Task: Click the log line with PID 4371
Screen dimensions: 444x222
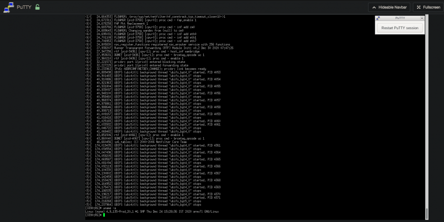Action: tap(153, 198)
